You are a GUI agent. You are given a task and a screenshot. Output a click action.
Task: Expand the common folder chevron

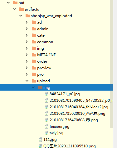click(x=27, y=42)
